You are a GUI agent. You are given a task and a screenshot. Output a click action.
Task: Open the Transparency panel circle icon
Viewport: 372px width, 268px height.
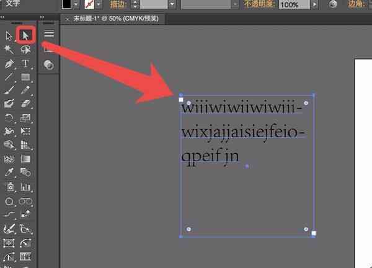pyautogui.click(x=48, y=65)
